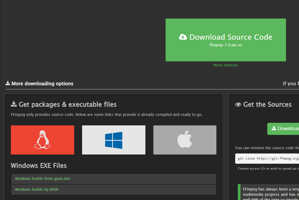The height and width of the screenshot is (200, 299).
Task: Click the Download Source Code button
Action: click(x=226, y=40)
